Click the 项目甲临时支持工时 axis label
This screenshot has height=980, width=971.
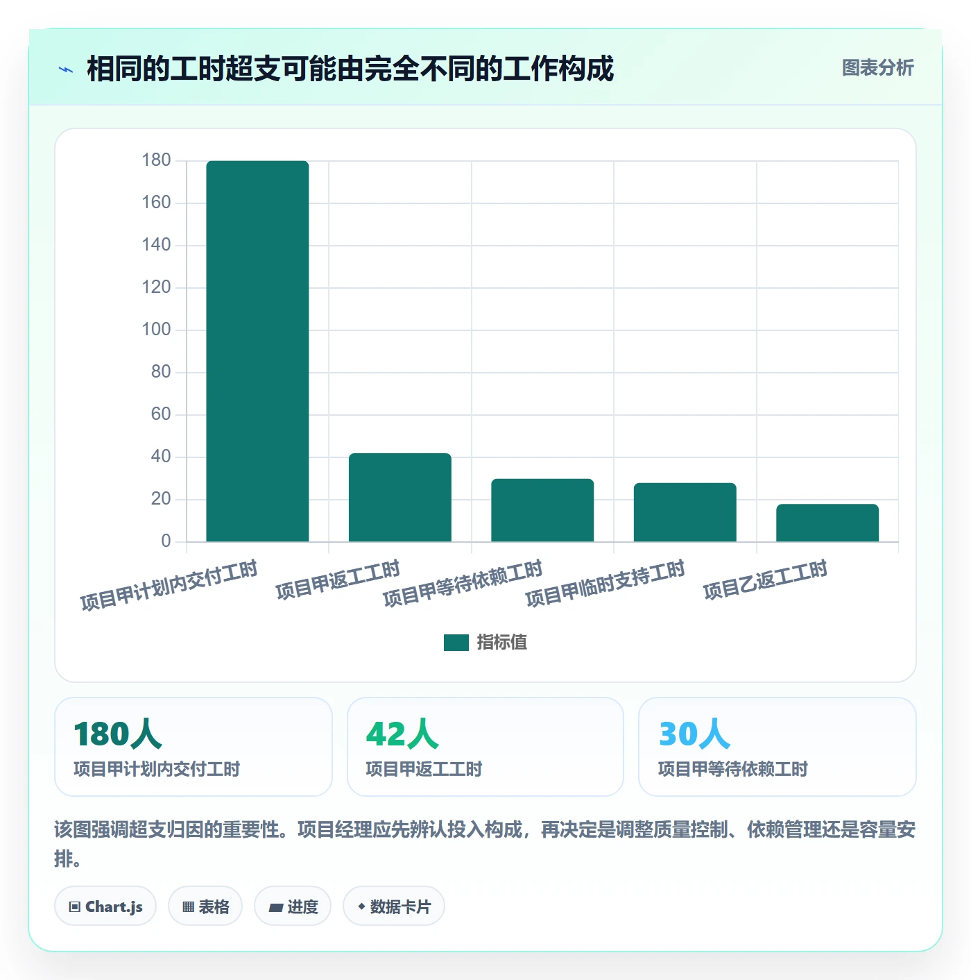click(605, 584)
